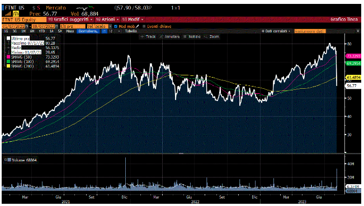The height and width of the screenshot is (206, 364).
Task: Open the end date calendar picker
Action: click(57, 26)
